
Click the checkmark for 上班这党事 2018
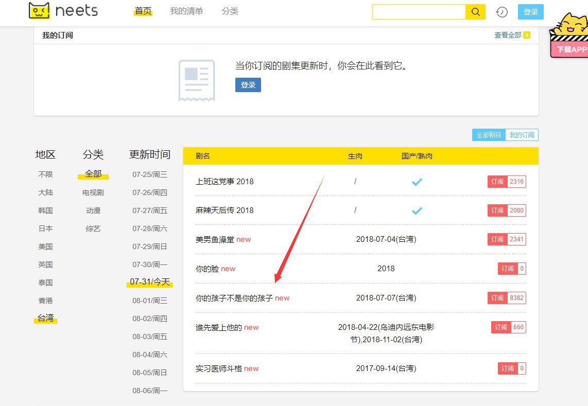point(417,182)
